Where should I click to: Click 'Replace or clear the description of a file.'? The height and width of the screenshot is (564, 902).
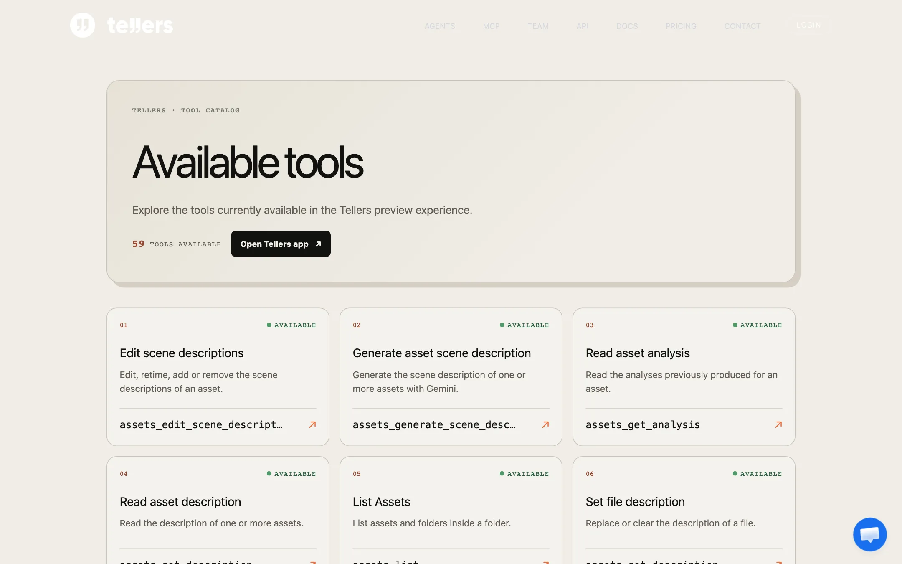point(671,523)
